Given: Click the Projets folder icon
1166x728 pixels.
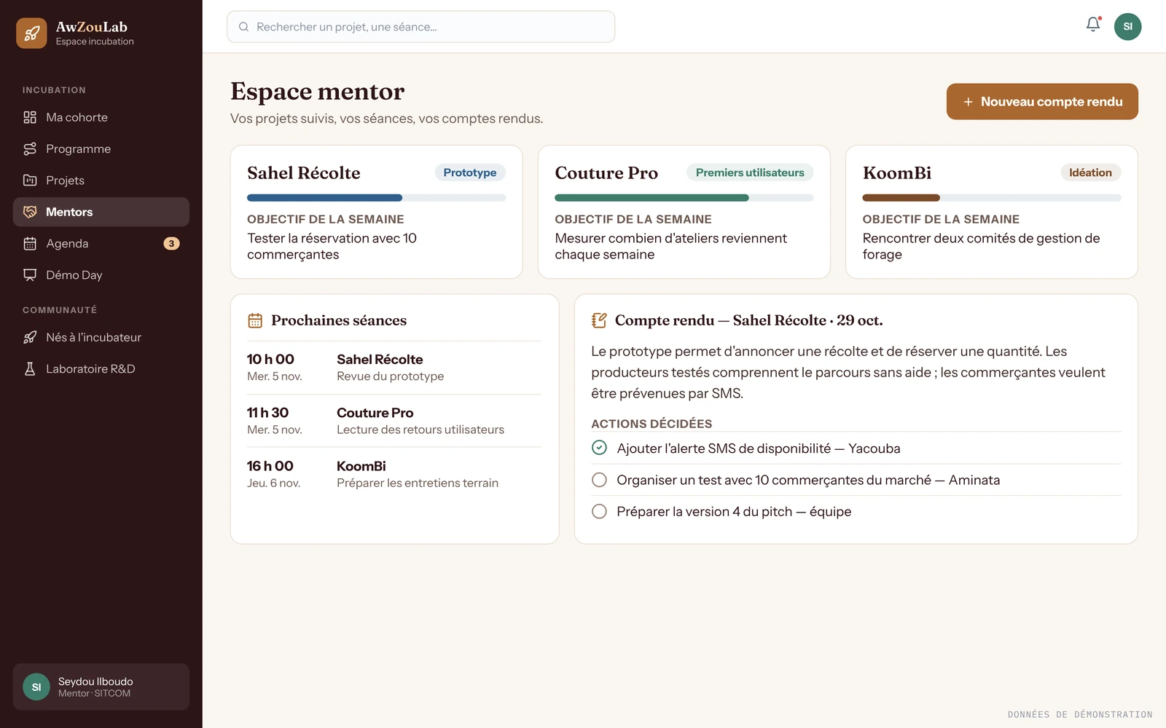Looking at the screenshot, I should pyautogui.click(x=30, y=181).
